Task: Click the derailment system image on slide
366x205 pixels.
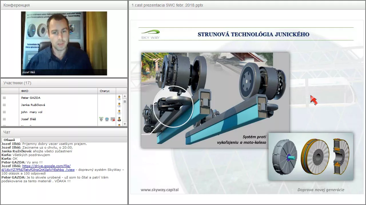Action: point(215,100)
